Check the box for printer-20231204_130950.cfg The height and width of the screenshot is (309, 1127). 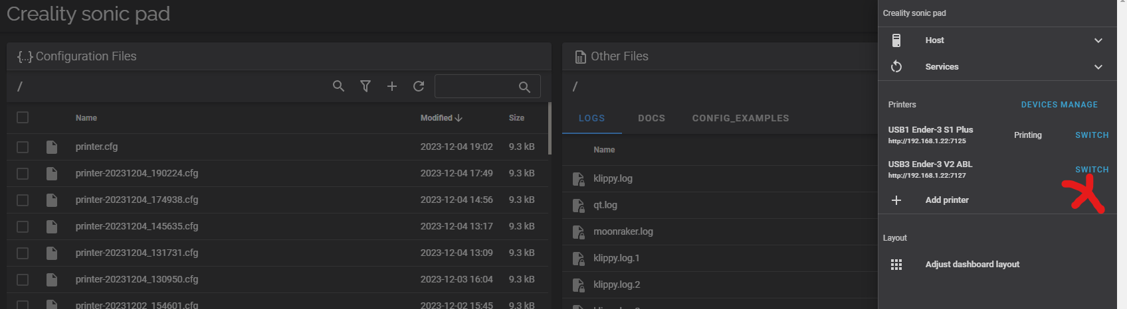click(23, 279)
